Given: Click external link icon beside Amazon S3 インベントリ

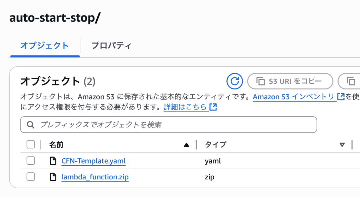Looking at the screenshot, I should click(341, 97).
